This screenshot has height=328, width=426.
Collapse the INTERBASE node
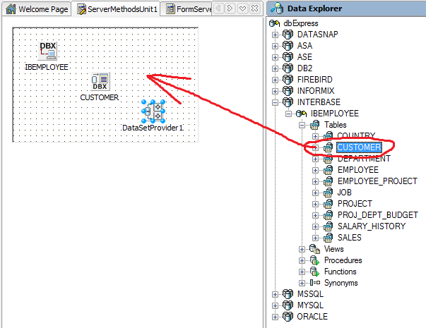coord(275,102)
